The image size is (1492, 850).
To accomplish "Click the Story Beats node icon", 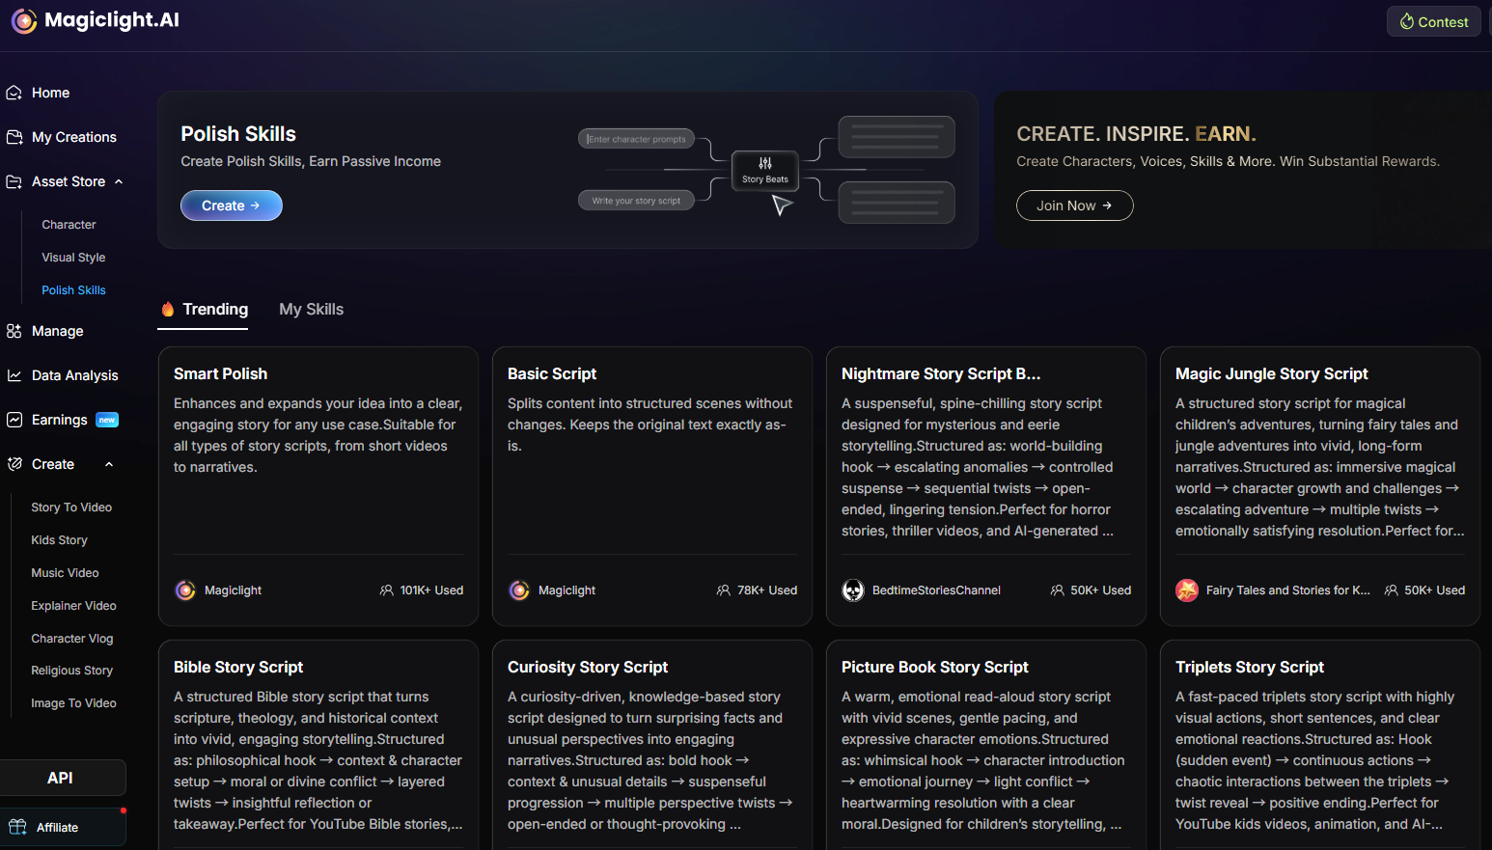I will (x=765, y=164).
